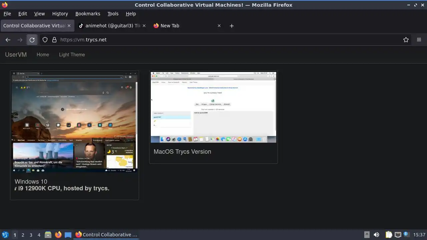
Task: Show desktop via blue taskbar icon
Action: point(68,235)
